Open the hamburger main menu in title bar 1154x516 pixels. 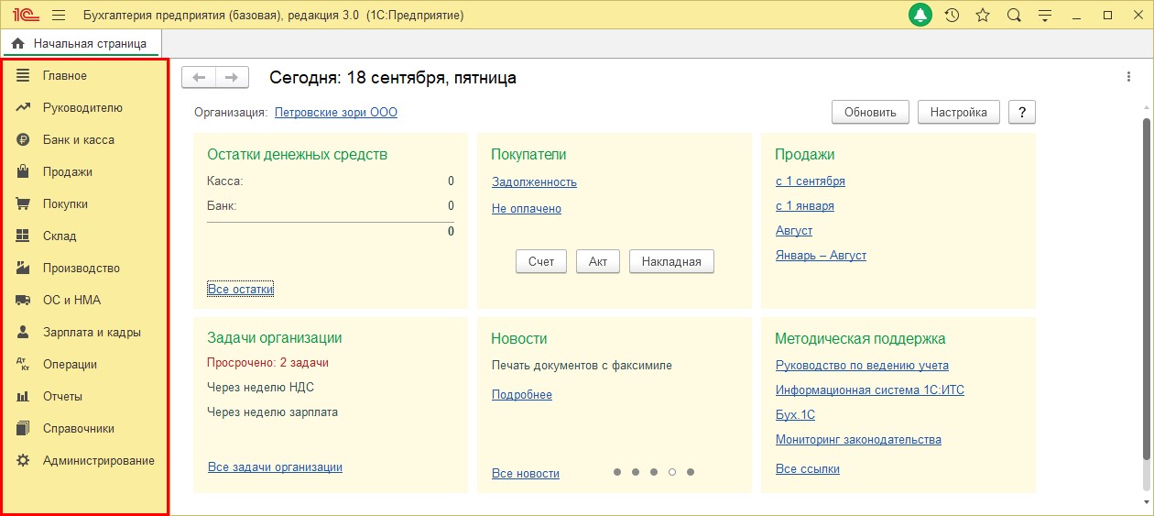[59, 16]
